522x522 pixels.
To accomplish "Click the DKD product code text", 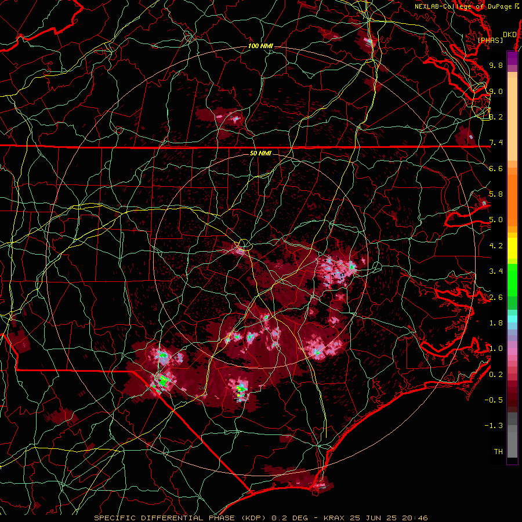I will [510, 35].
